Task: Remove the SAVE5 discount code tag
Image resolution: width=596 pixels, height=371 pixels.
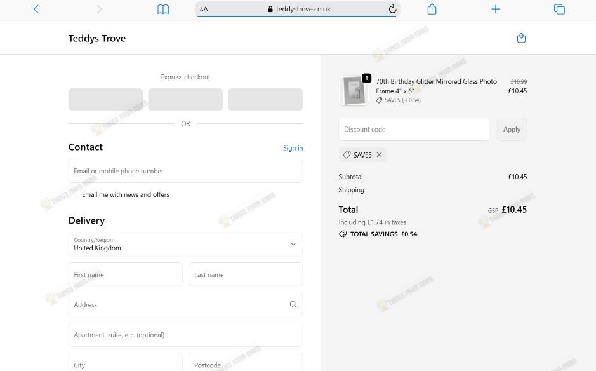Action: click(x=379, y=155)
